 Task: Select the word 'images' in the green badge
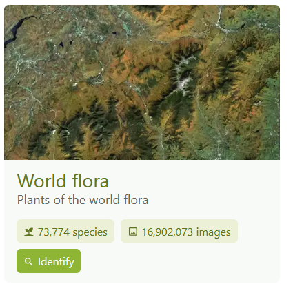point(214,232)
